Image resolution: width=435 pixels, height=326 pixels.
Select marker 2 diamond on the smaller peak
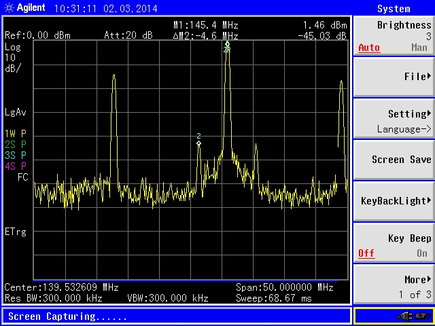click(x=198, y=143)
